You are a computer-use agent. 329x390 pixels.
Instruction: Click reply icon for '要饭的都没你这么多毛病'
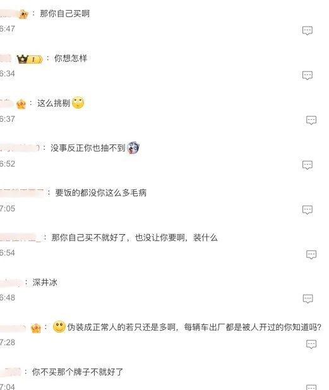[307, 210]
